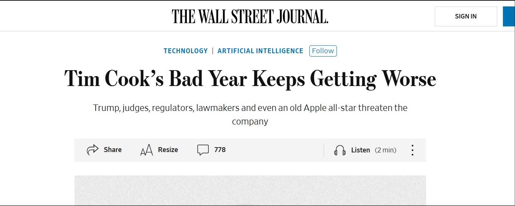515x206 pixels.
Task: Click the Share arrow icon
Action: point(93,150)
